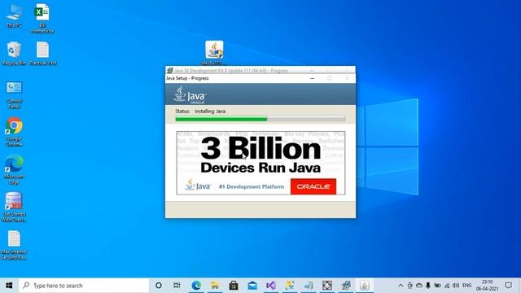Minimize the Java Setup Progress window
521x293 pixels.
click(313, 78)
